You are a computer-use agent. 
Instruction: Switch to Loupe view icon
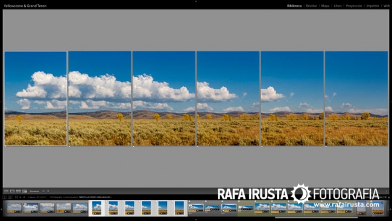click(x=12, y=191)
